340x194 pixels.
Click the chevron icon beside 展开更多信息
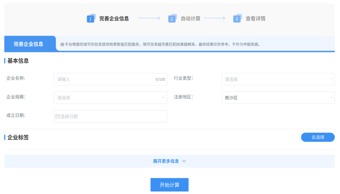pos(184,161)
